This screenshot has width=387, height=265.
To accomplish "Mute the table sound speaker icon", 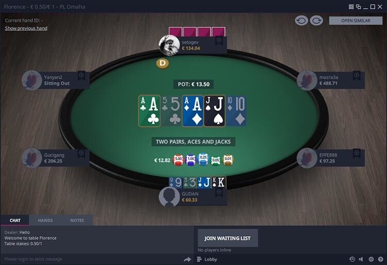I will point(361,259).
